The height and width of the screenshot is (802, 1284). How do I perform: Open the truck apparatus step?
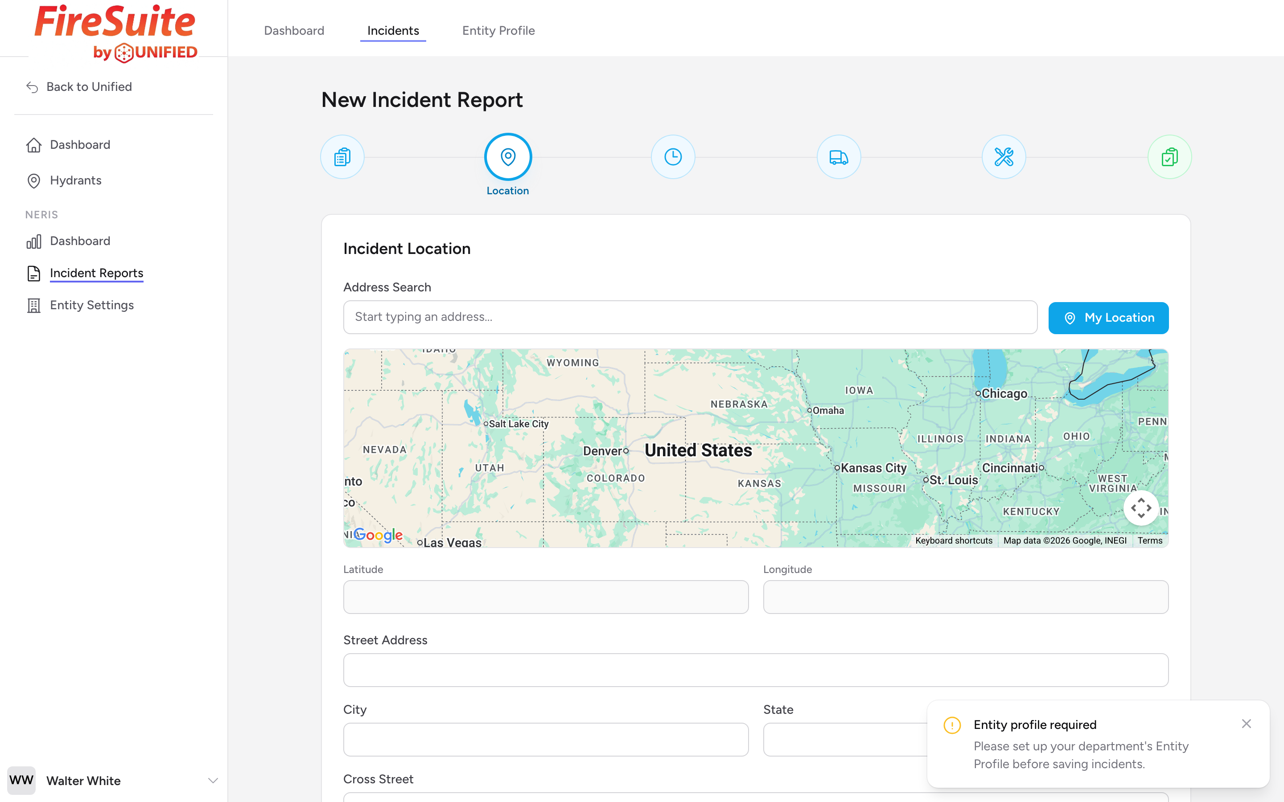(x=838, y=157)
